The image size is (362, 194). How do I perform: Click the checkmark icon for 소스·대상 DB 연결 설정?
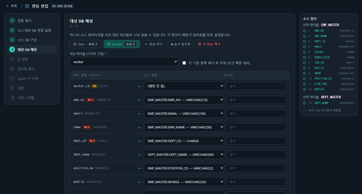coord(12,30)
